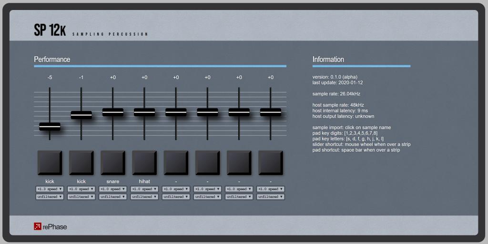Open unfiltered dropdown on the eighth strip

[271, 197]
